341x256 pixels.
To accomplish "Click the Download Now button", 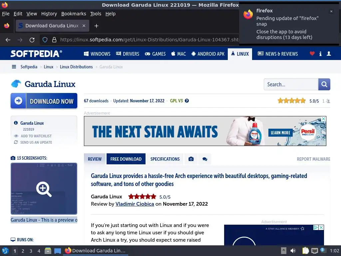I will [44, 101].
